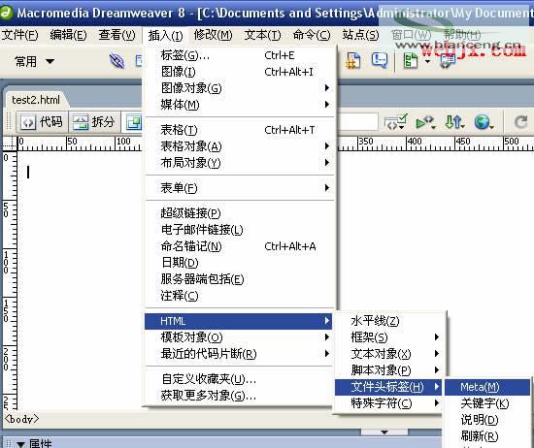The width and height of the screenshot is (534, 448).
Task: Click the Preview in browser globe icon
Action: [x=484, y=122]
